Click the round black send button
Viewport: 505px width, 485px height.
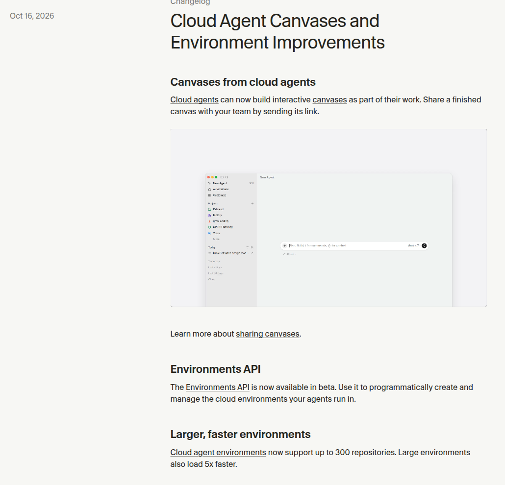point(424,245)
